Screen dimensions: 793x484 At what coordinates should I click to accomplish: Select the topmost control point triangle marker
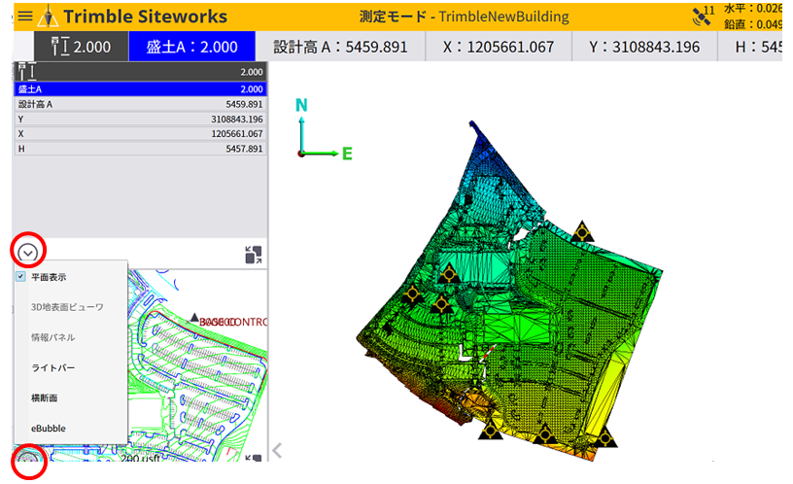point(582,231)
